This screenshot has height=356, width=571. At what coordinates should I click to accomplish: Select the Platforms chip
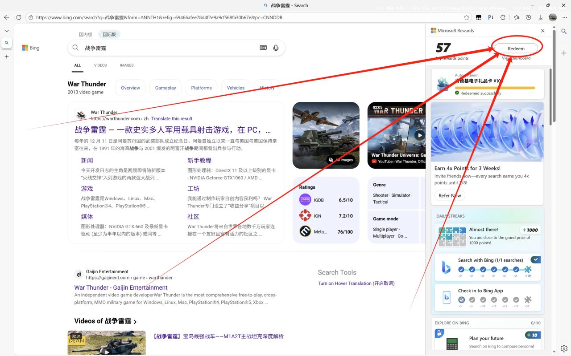click(x=201, y=88)
